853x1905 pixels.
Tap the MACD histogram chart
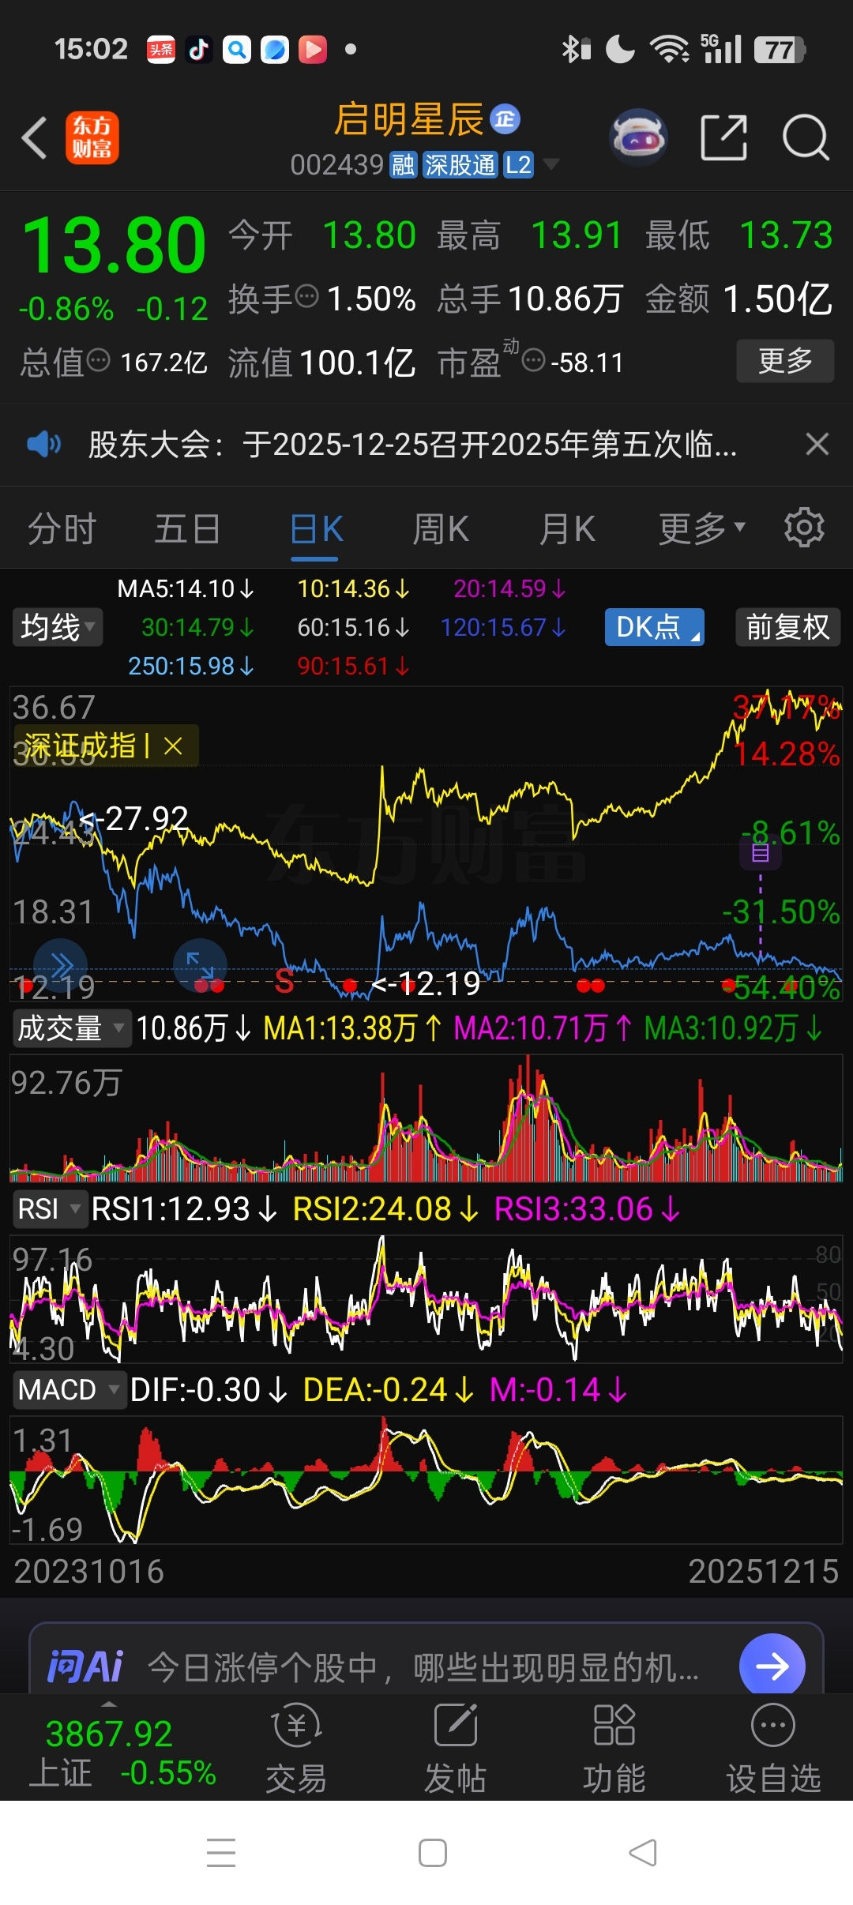[426, 1480]
